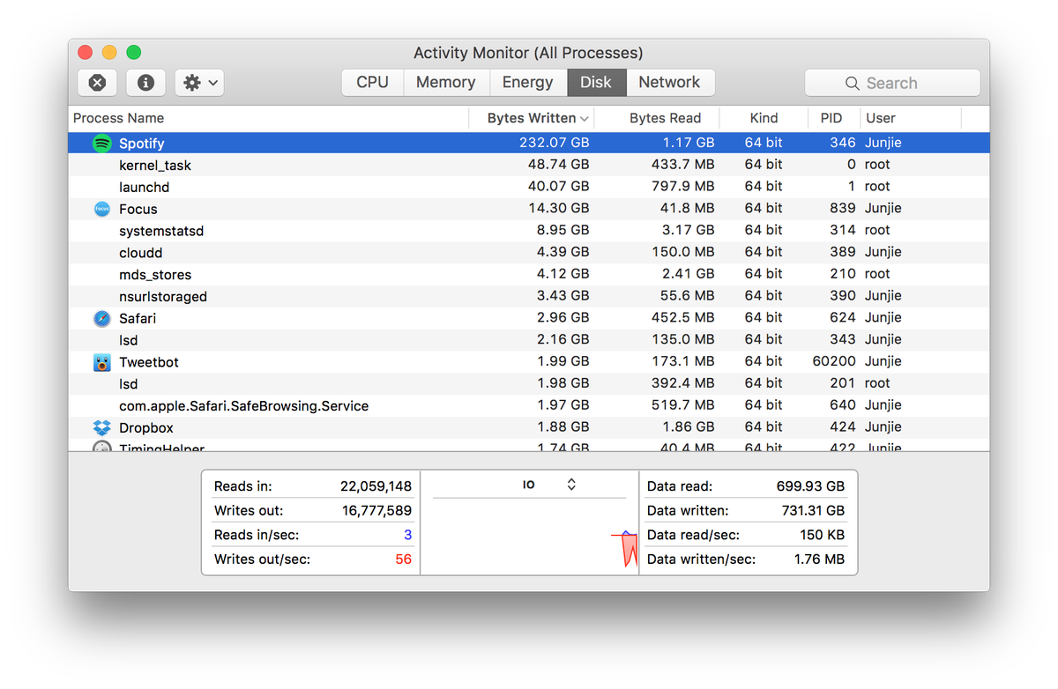
Task: Select the Disk tab
Action: click(596, 82)
